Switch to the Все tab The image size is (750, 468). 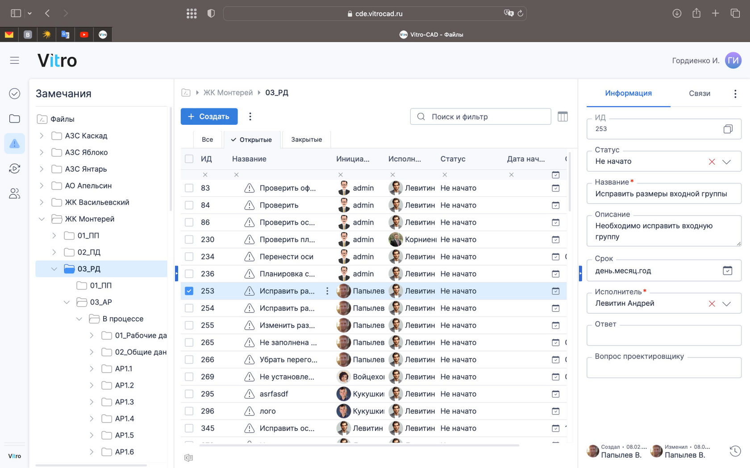(x=207, y=140)
